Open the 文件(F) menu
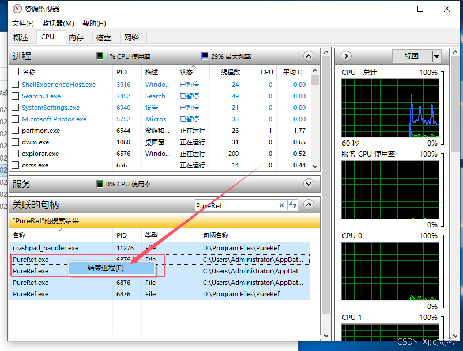The width and height of the screenshot is (463, 351). 22,23
